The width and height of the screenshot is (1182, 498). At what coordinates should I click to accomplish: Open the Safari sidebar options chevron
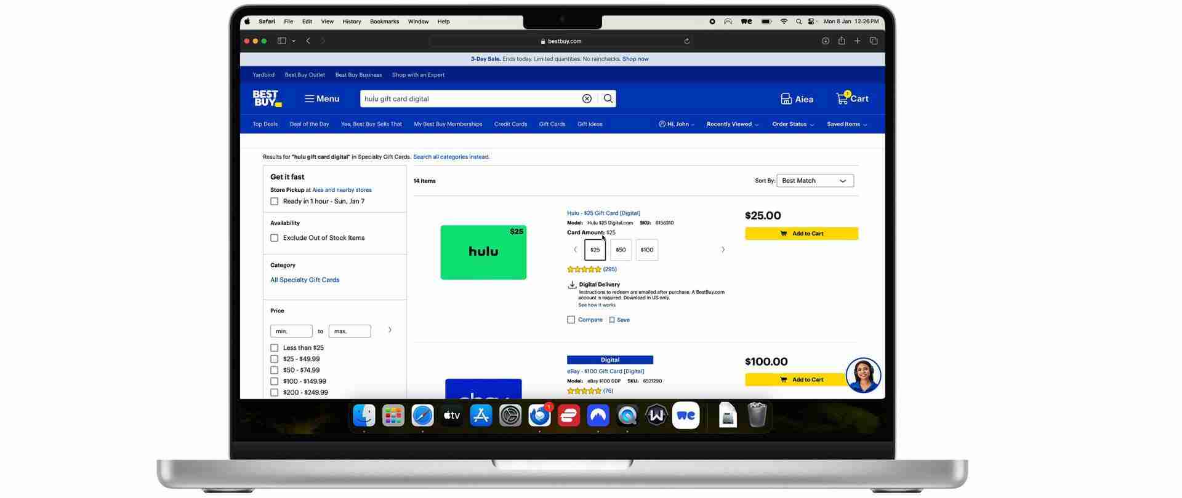click(x=294, y=41)
